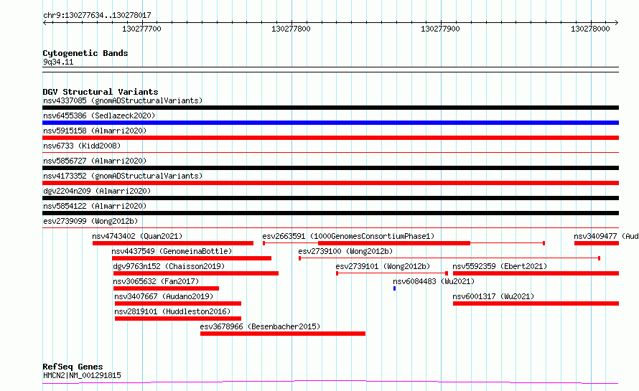
Task: Click the nsv5915158 Almarri2020 red bar
Action: tap(330, 138)
